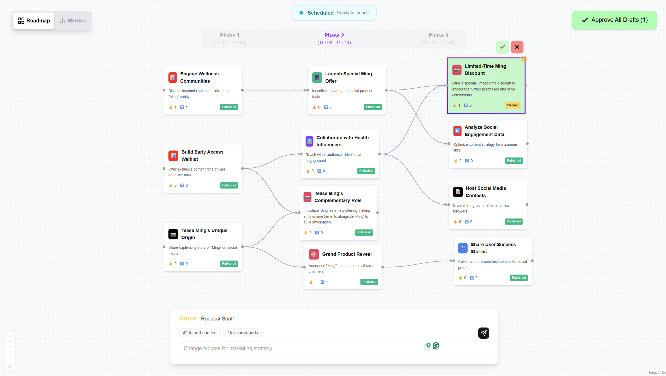Click the Analyze Social Engagement Data play icon
This screenshot has width=666, height=376.
(457, 131)
